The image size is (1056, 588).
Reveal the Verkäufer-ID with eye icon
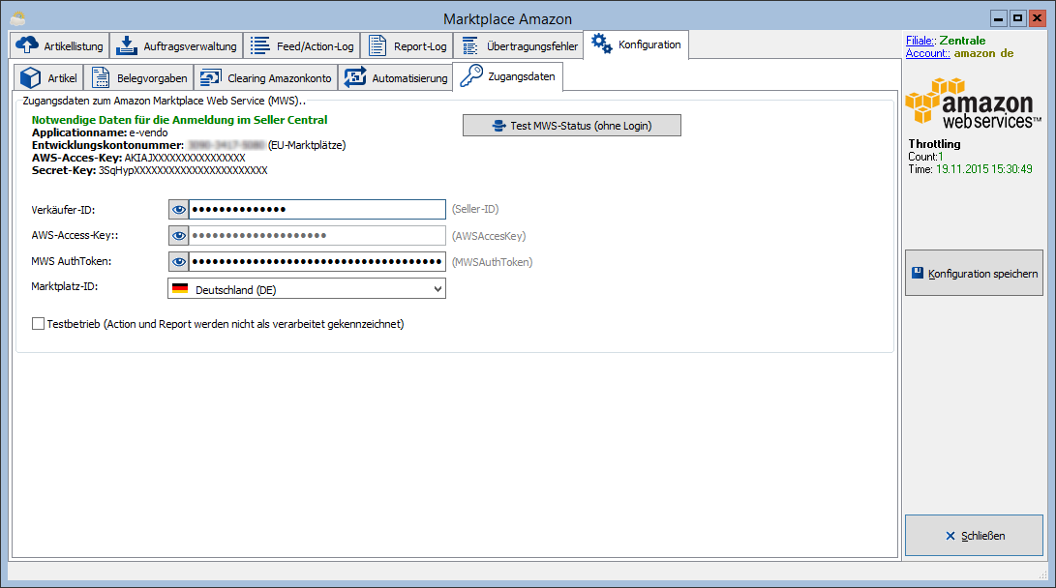pos(178,209)
